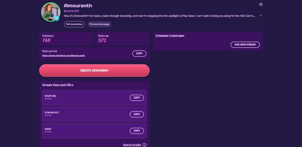Click the camera icon on profile picture
The height and width of the screenshot is (147, 302).
57,19
